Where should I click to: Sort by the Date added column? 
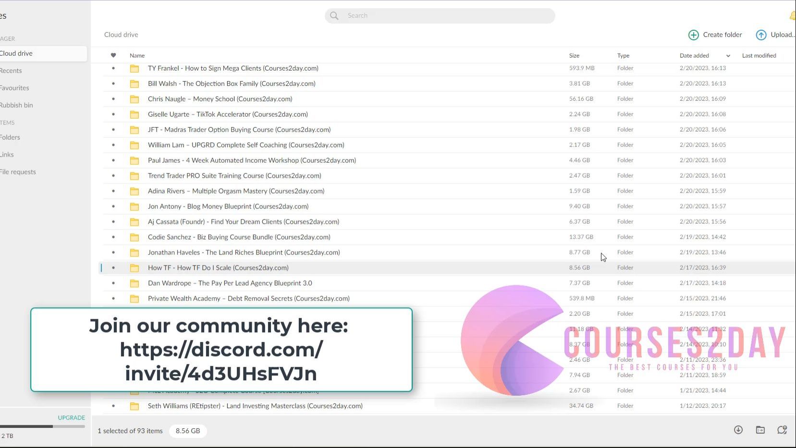coord(694,56)
